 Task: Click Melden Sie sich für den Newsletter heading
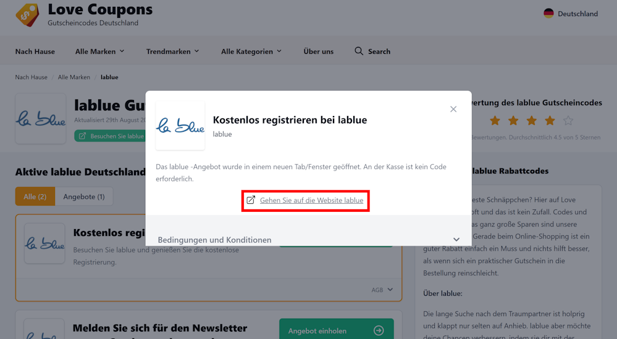point(160,328)
